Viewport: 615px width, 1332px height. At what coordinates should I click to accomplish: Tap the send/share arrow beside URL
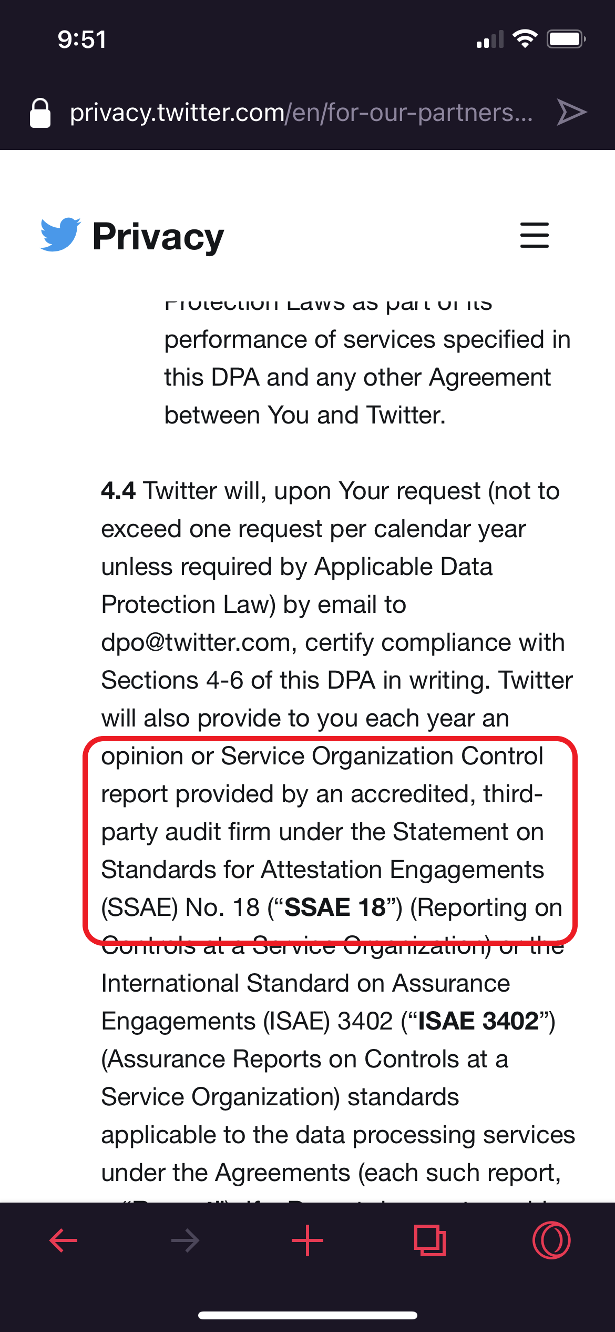[x=571, y=113]
